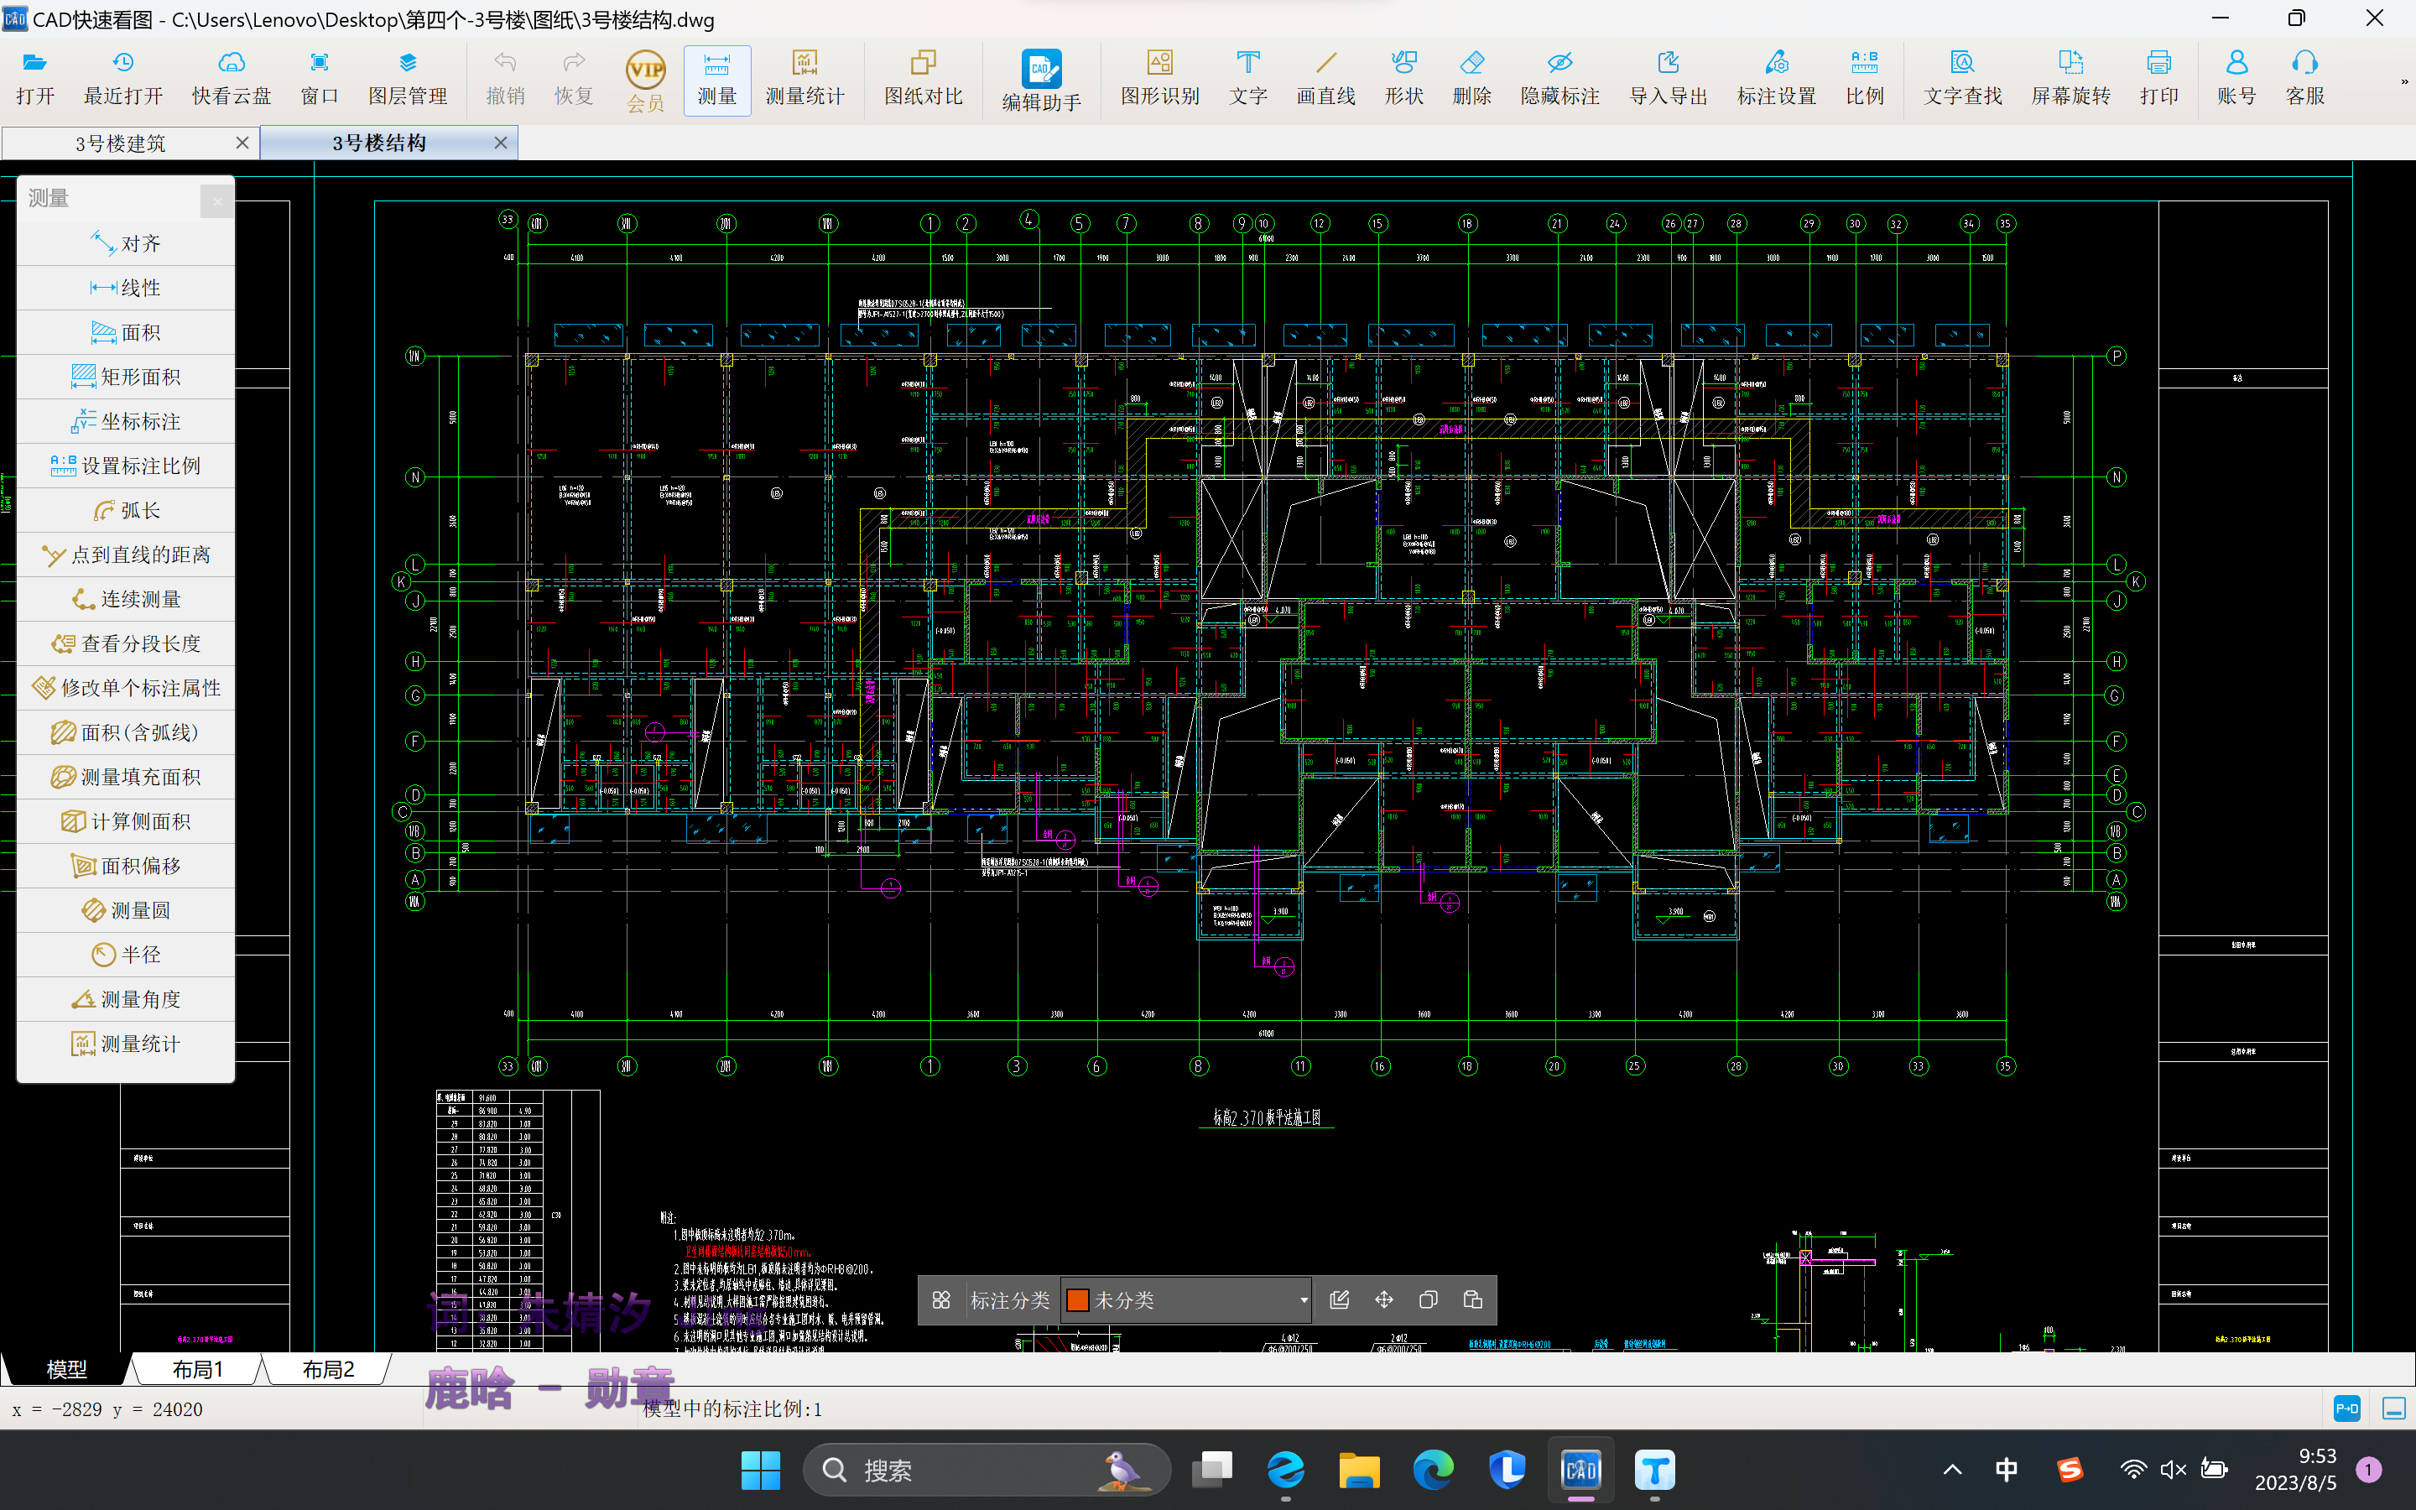Start 图形识别 shape recognition
The image size is (2416, 1510).
[x=1160, y=79]
